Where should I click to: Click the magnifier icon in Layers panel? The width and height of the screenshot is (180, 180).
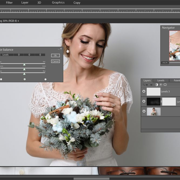[x=144, y=85]
